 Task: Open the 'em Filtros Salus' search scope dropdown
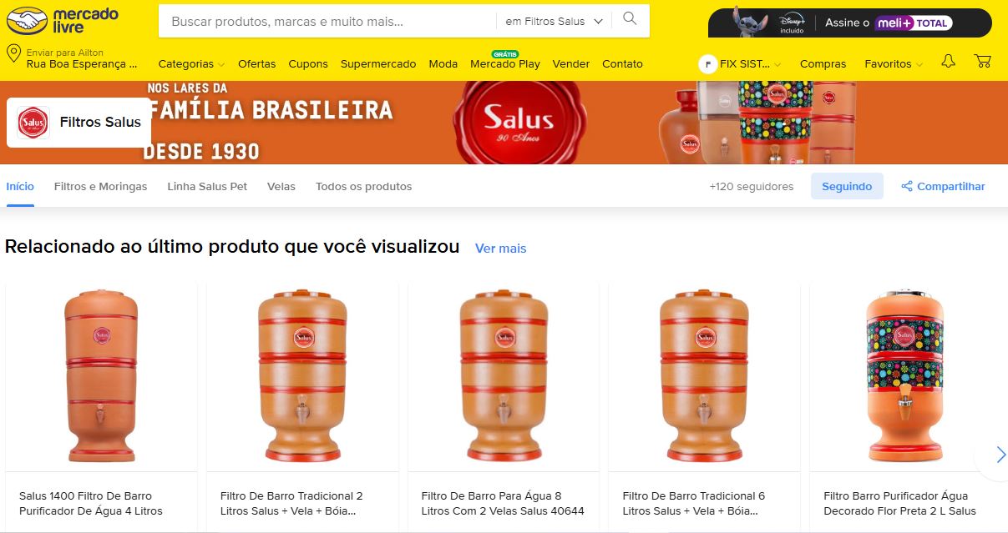[555, 21]
